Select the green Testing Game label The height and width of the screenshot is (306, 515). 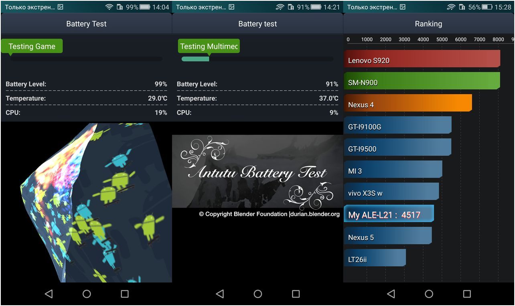pyautogui.click(x=32, y=46)
